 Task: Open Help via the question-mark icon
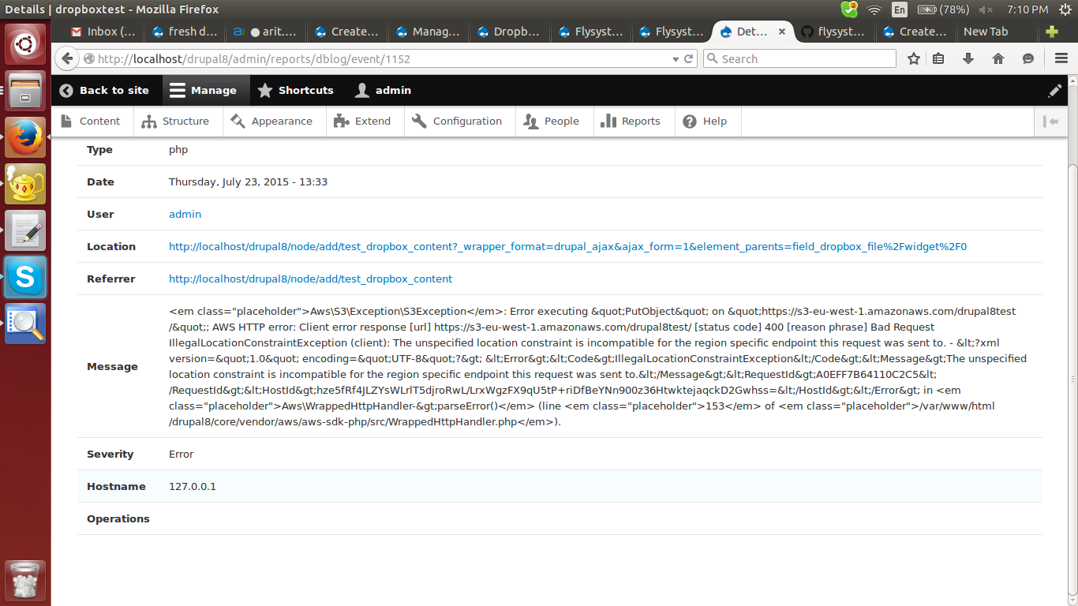[689, 121]
